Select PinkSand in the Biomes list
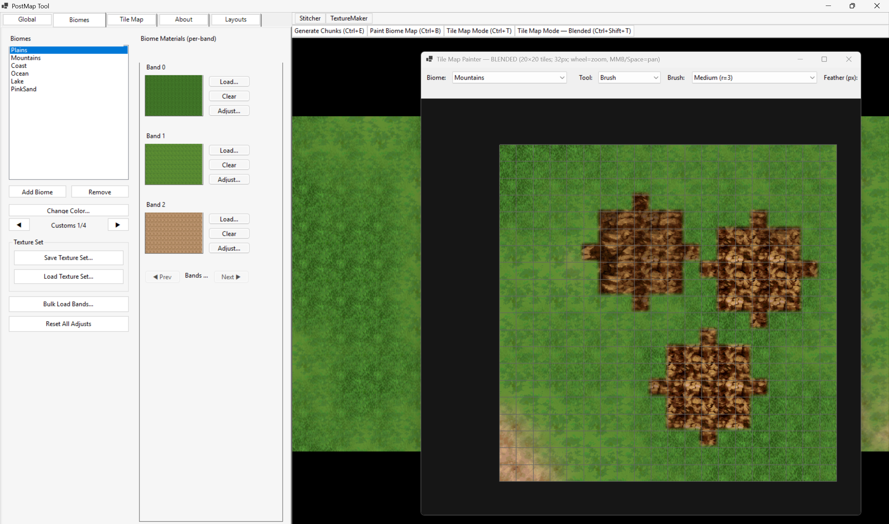 tap(24, 89)
